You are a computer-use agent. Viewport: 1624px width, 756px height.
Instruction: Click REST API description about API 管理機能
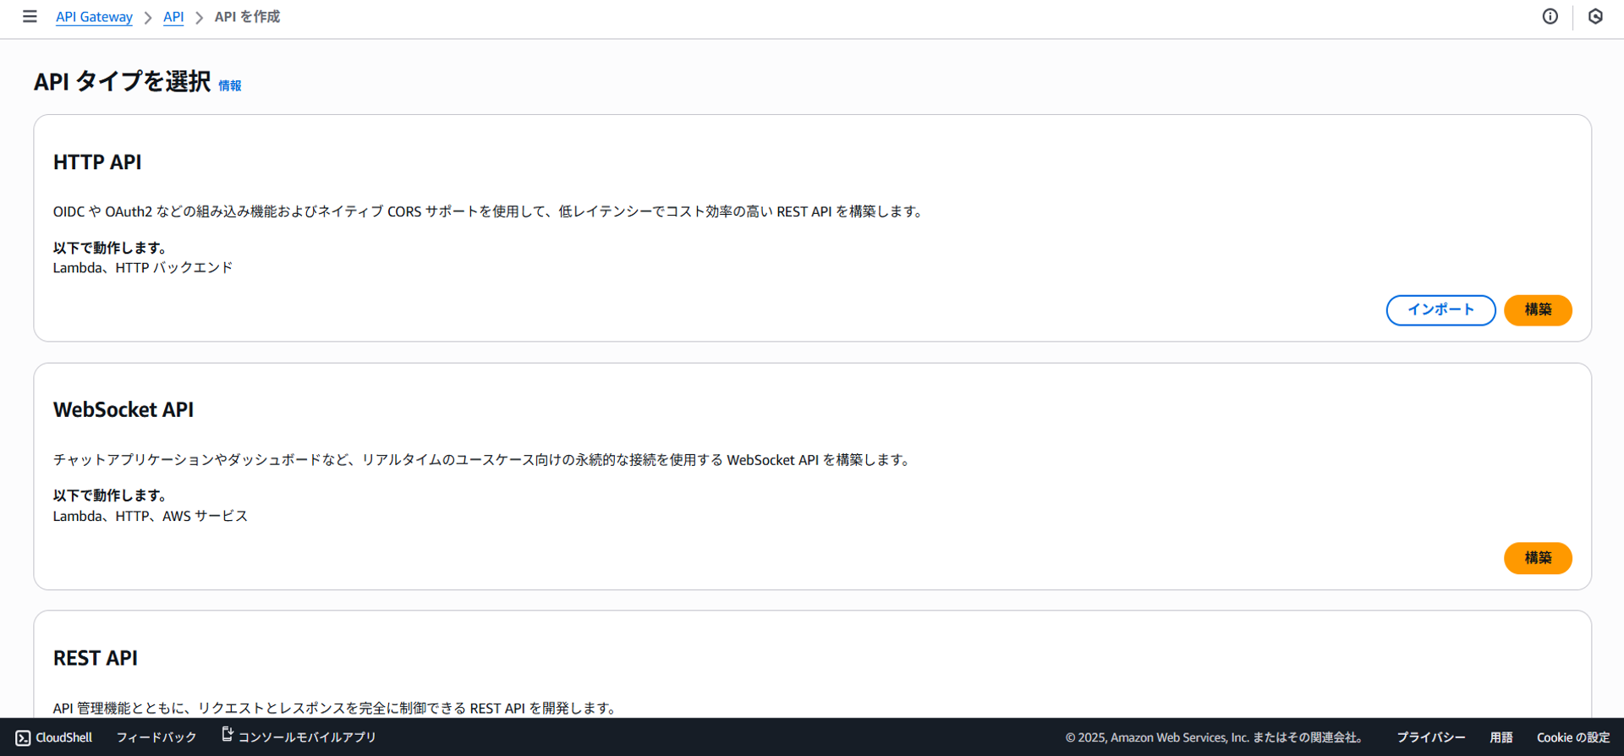click(x=337, y=708)
